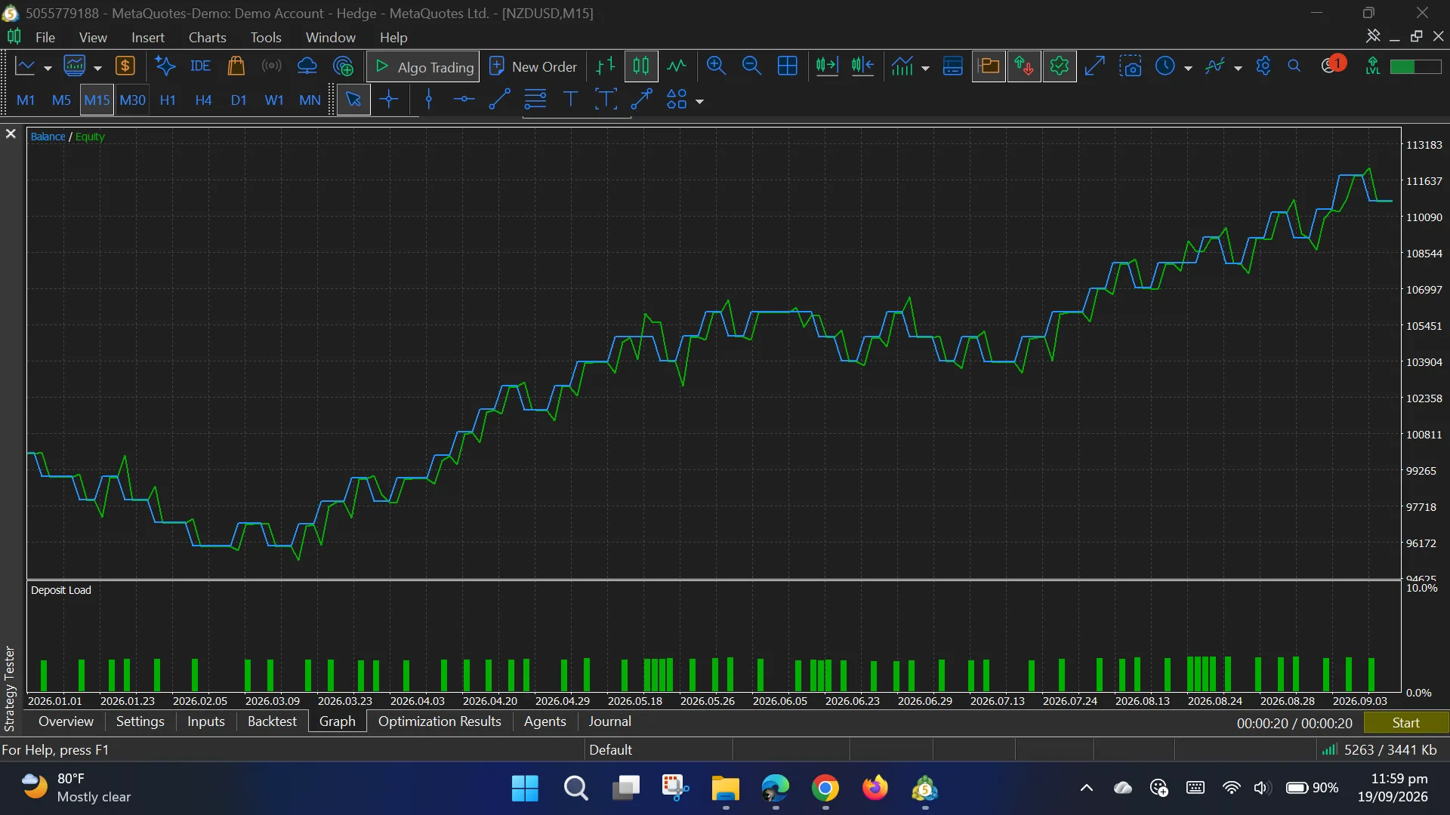The height and width of the screenshot is (815, 1450).
Task: Open the cloud VPS hosting icon
Action: [307, 66]
